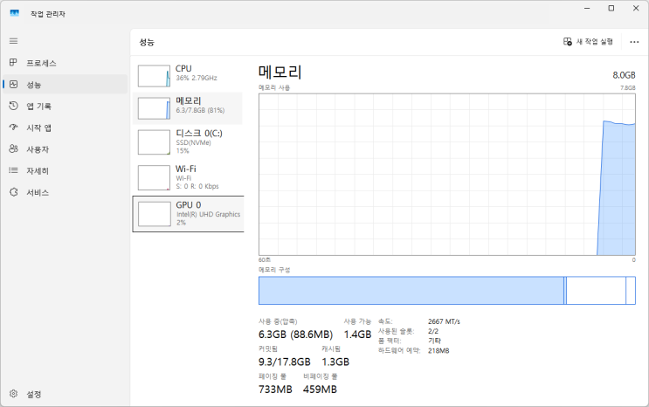649x407 pixels.
Task: Select the 디스크 0(C:) performance entry
Action: coord(188,142)
